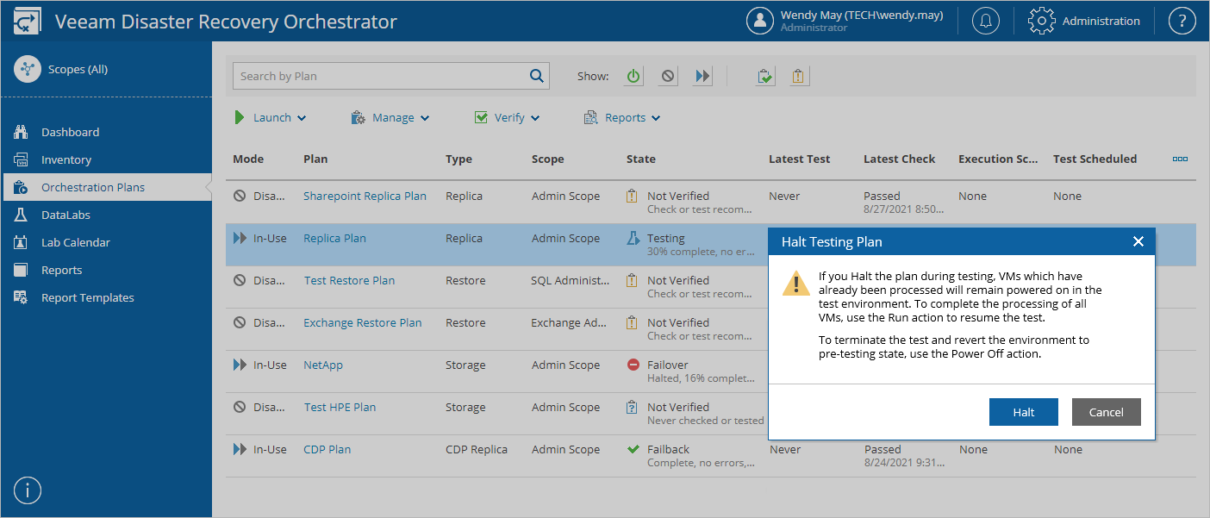Image resolution: width=1210 pixels, height=518 pixels.
Task: Sort by the Latest Test column header
Action: (x=800, y=159)
